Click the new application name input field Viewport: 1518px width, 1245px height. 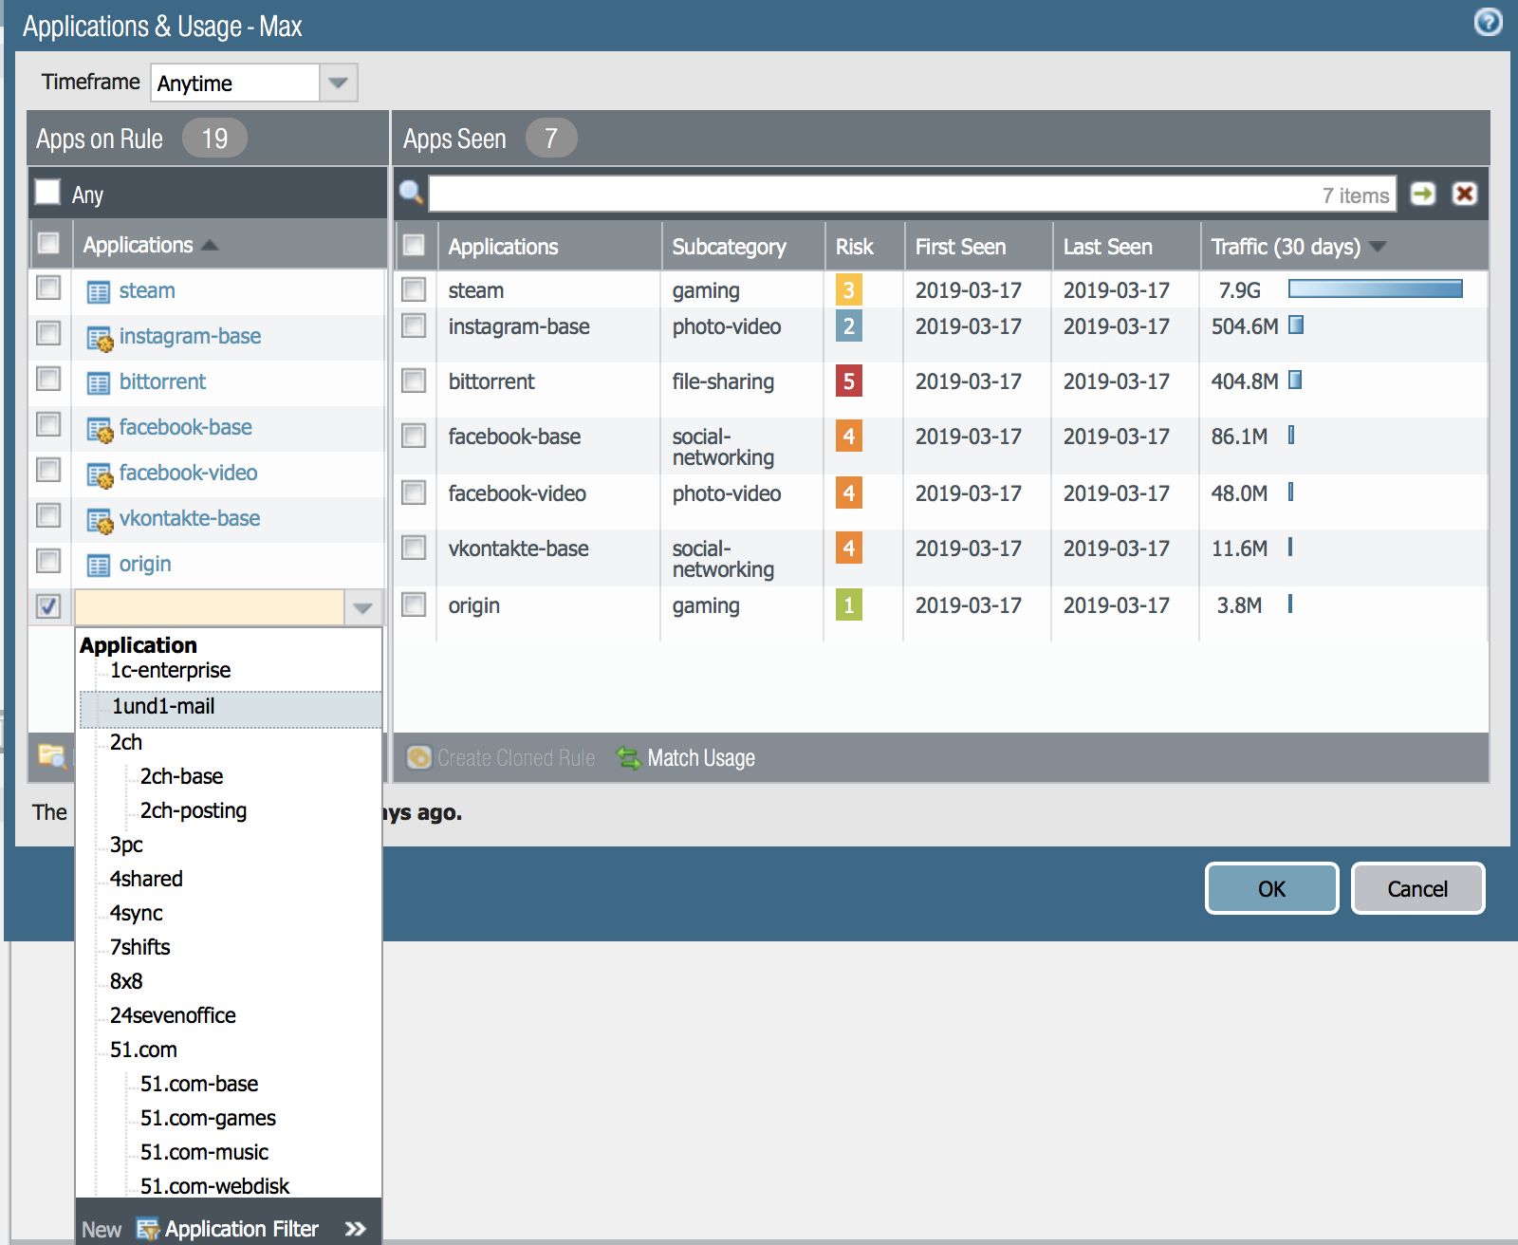[209, 607]
